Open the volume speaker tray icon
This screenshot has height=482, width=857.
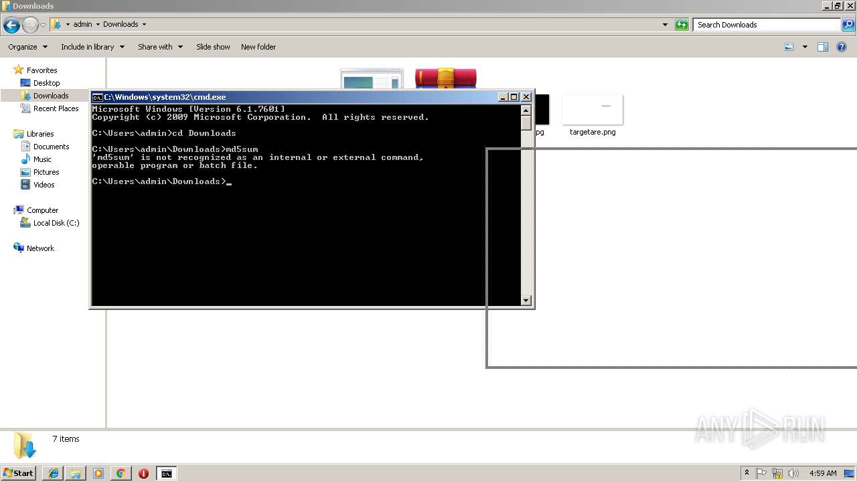[x=793, y=473]
